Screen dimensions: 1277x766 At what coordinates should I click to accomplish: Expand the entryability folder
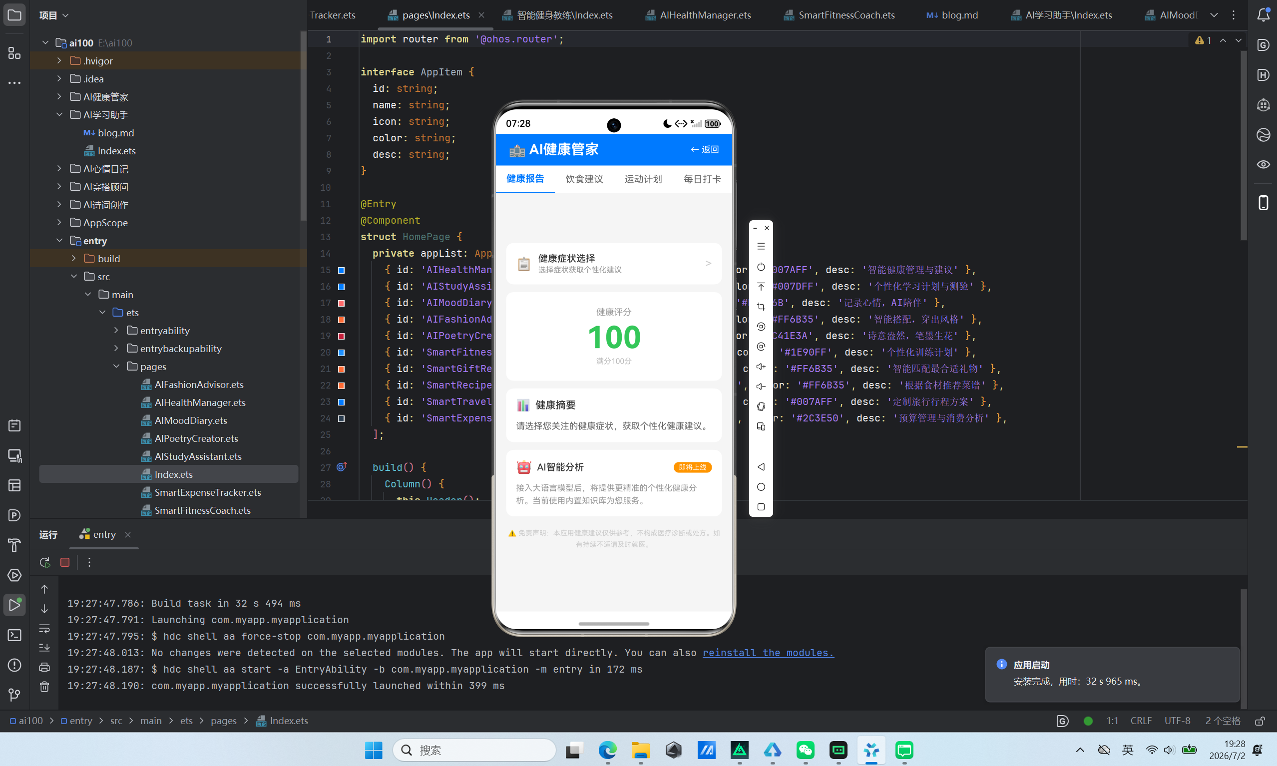117,330
